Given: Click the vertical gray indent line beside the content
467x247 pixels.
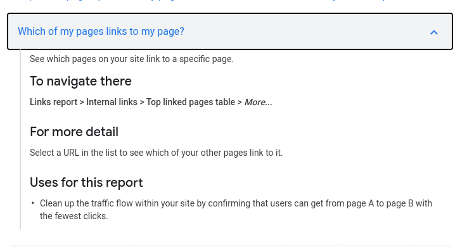Looking at the screenshot, I should [x=20, y=139].
